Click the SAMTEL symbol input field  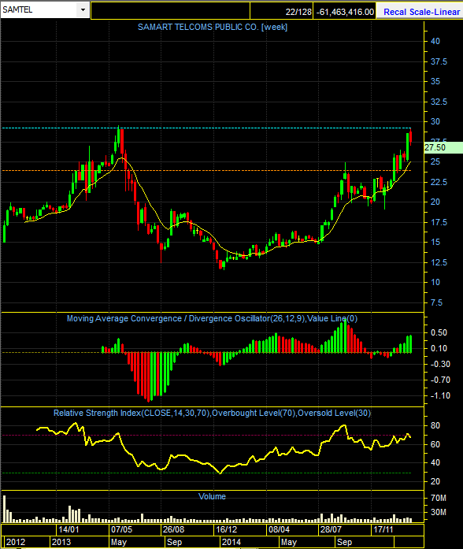39,9
